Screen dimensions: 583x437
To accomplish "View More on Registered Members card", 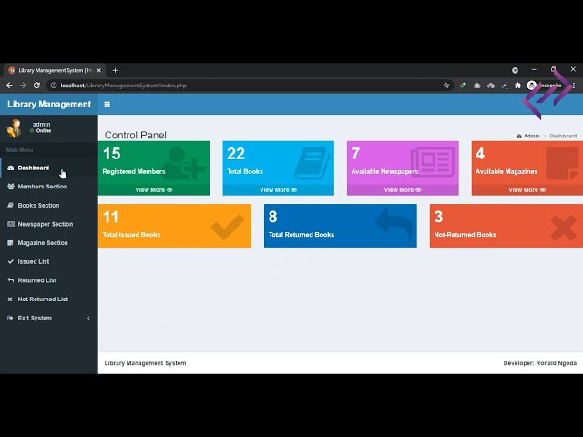I will click(x=154, y=190).
